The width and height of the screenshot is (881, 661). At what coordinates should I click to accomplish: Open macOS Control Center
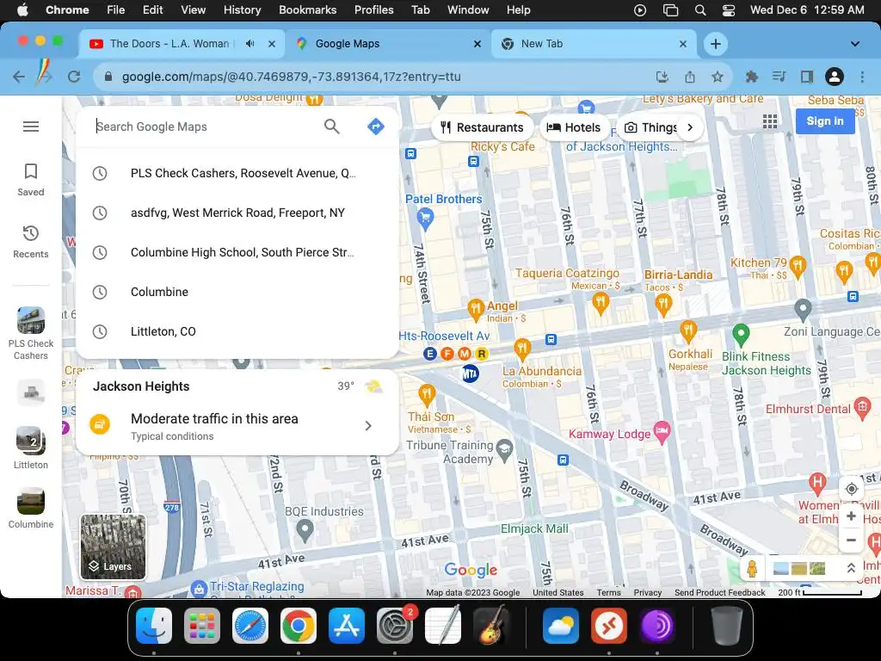(728, 10)
